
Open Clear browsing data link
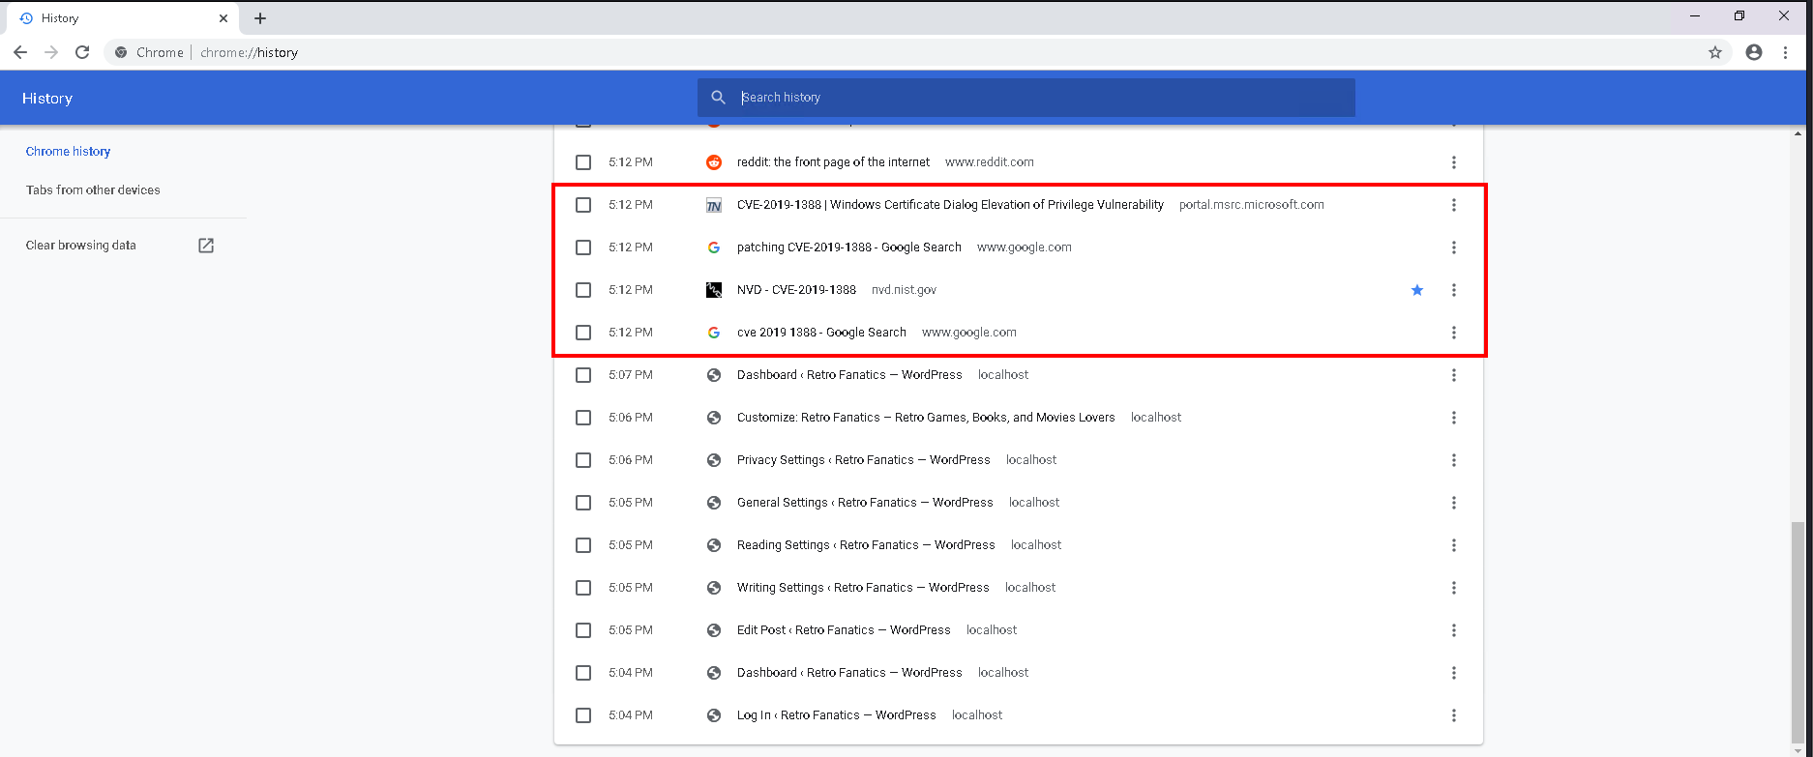point(81,246)
